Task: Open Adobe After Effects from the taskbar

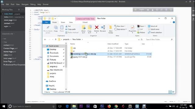Action: tap(88, 106)
